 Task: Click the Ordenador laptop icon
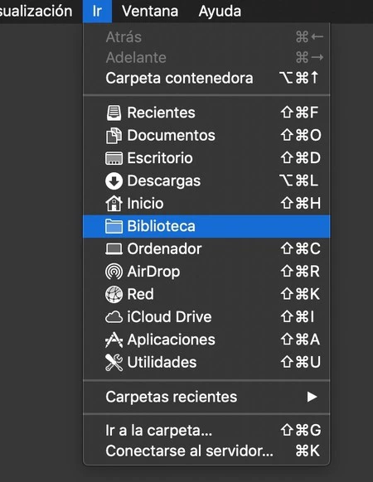[x=114, y=248]
